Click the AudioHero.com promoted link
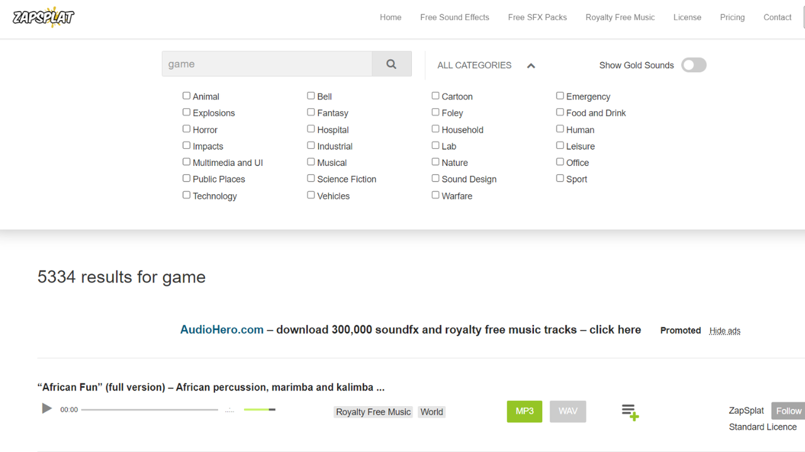The width and height of the screenshot is (805, 452). pos(222,329)
